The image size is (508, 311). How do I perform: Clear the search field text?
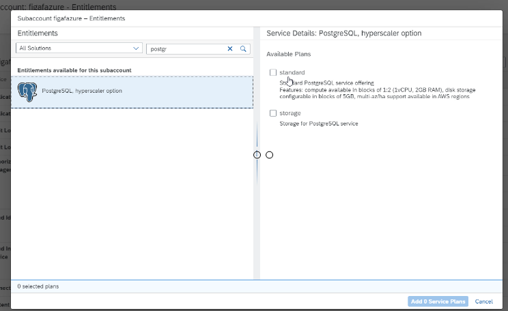(x=230, y=49)
